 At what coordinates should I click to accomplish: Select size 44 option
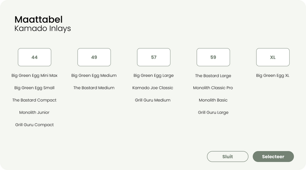click(x=35, y=57)
